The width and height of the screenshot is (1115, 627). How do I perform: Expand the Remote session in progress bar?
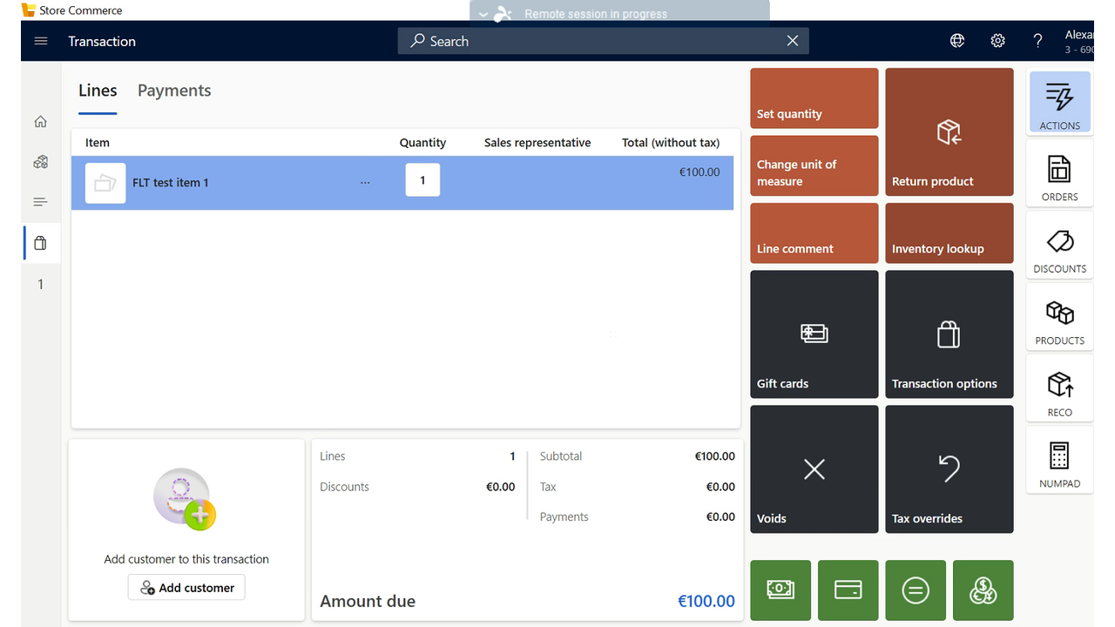pyautogui.click(x=484, y=14)
